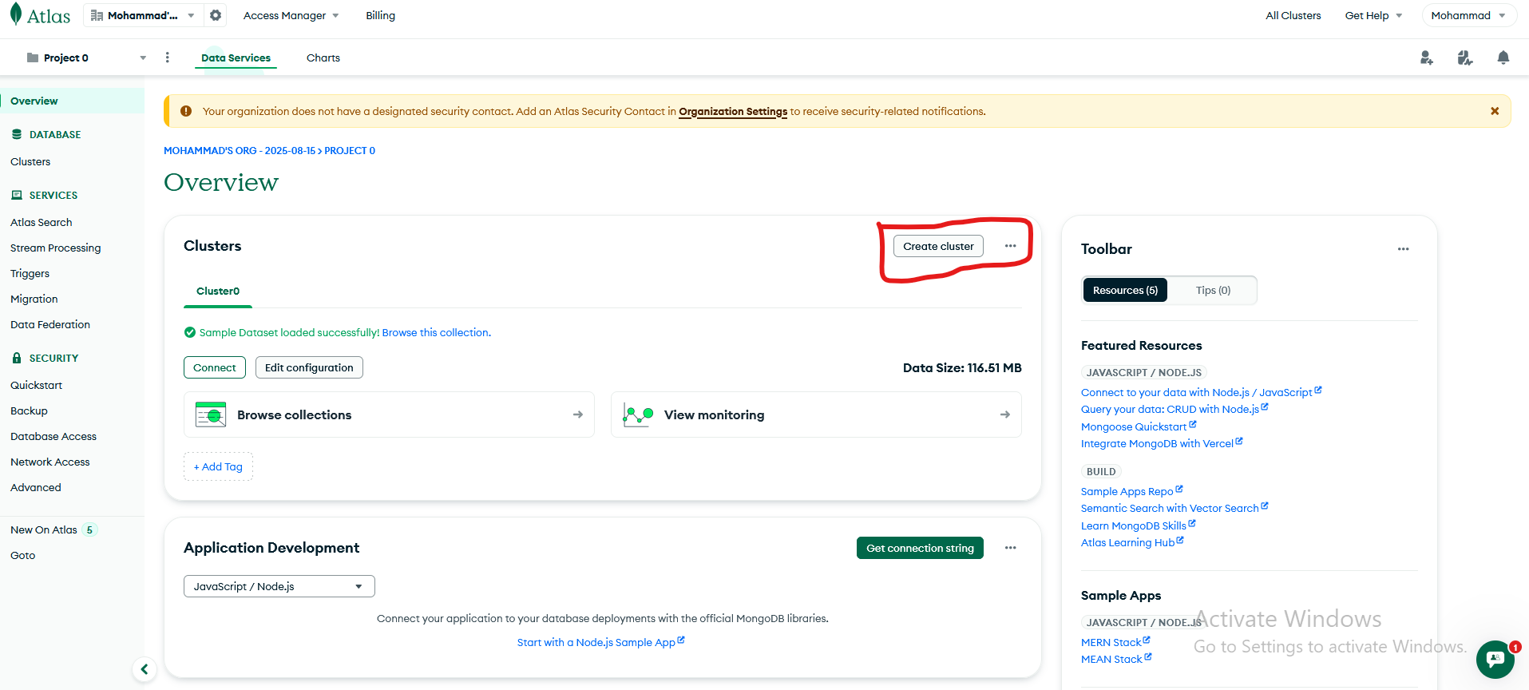Viewport: 1529px width, 690px height.
Task: Switch to Tips tab in Toolbar
Action: click(1213, 291)
